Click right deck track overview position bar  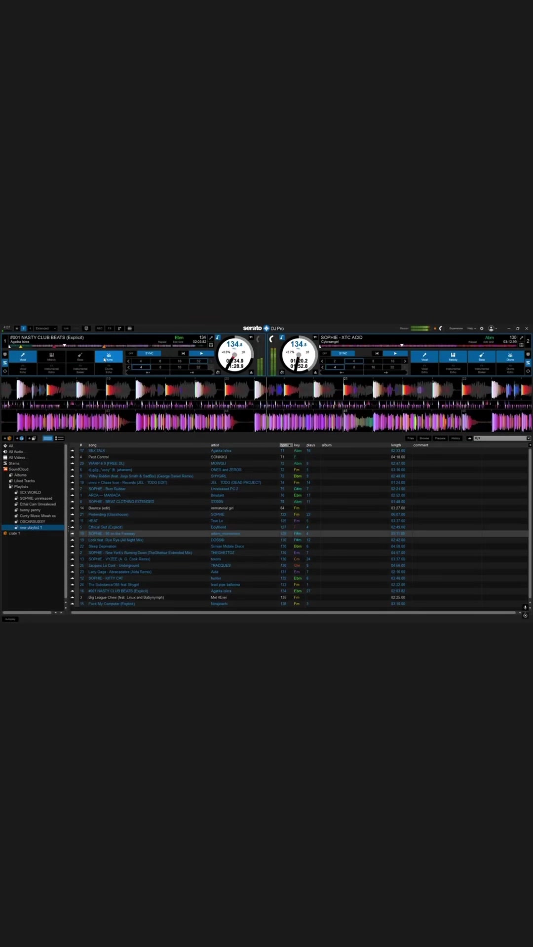(x=419, y=346)
